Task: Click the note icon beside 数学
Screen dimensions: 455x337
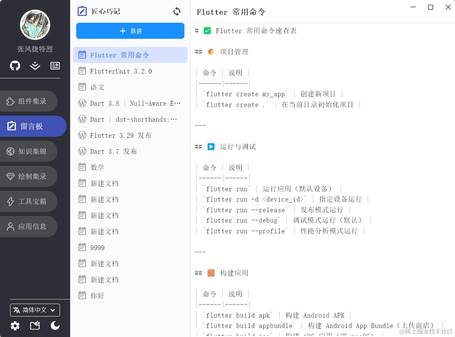Action: 82,167
